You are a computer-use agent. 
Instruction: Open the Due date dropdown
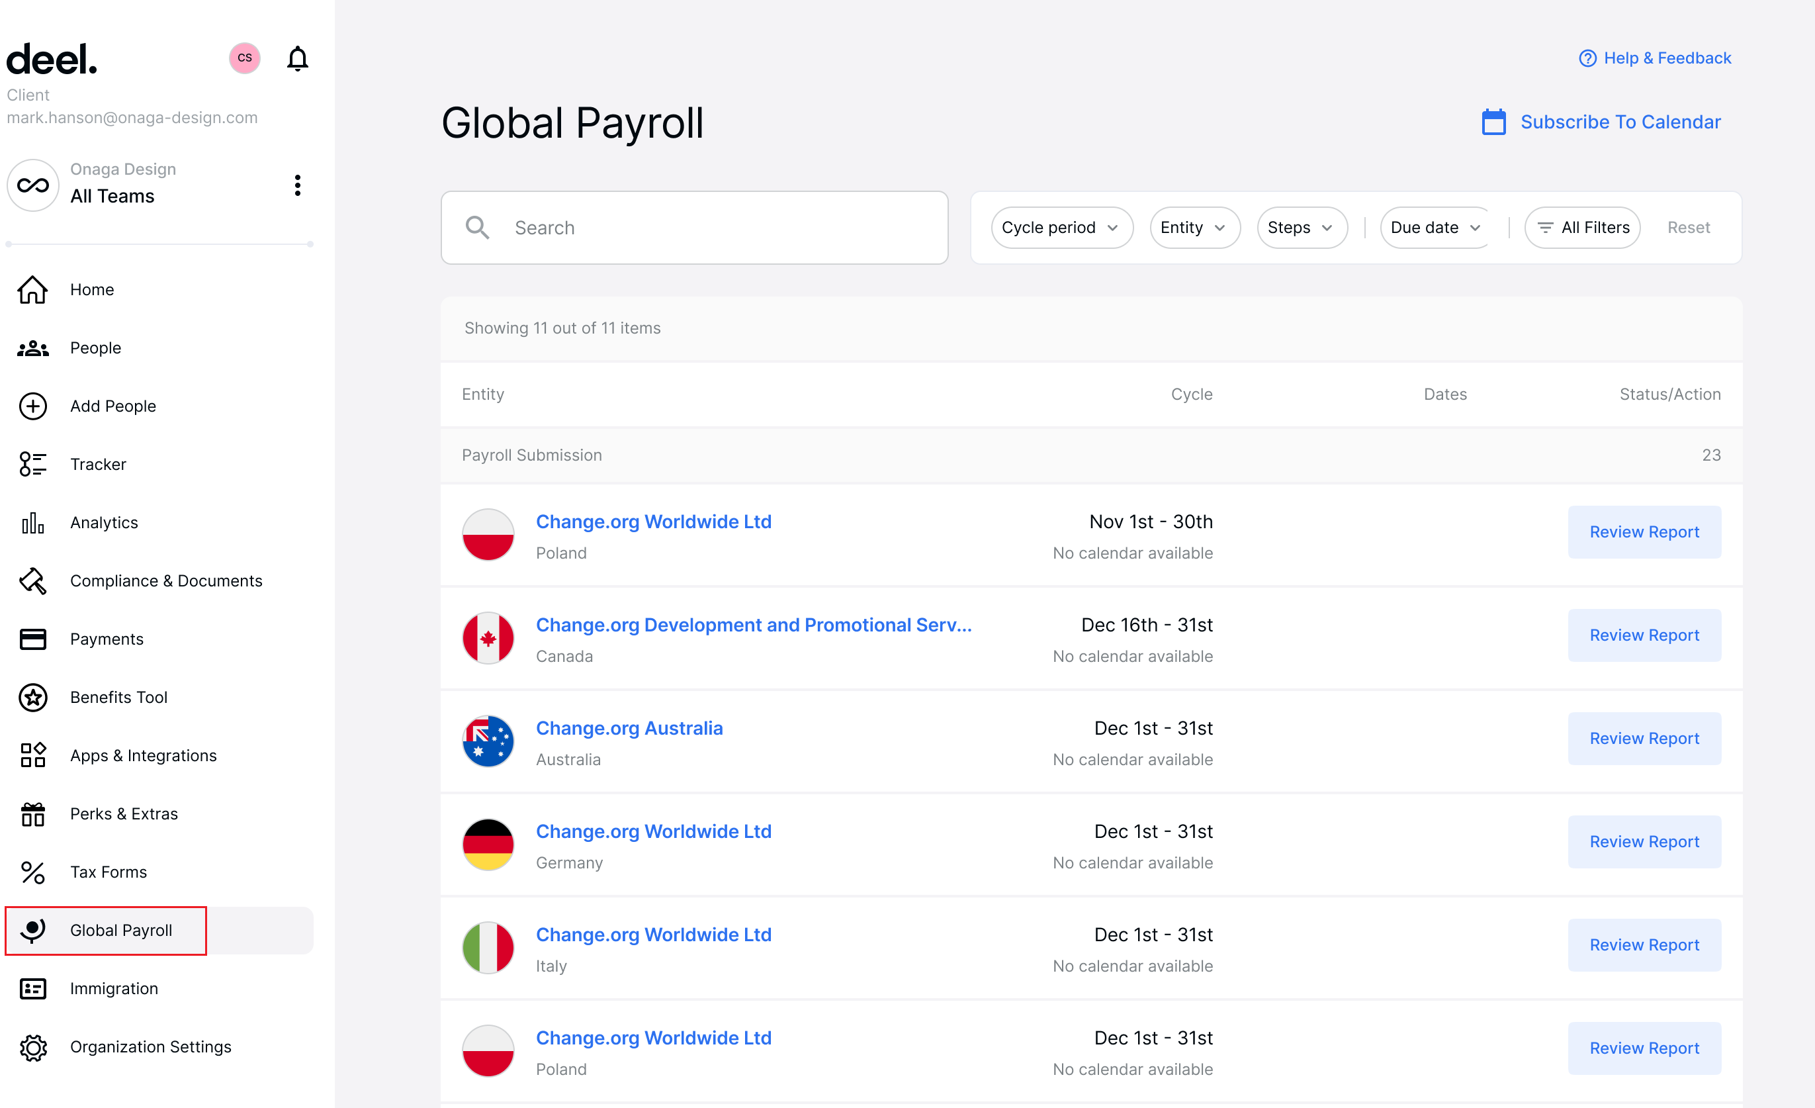pyautogui.click(x=1433, y=228)
